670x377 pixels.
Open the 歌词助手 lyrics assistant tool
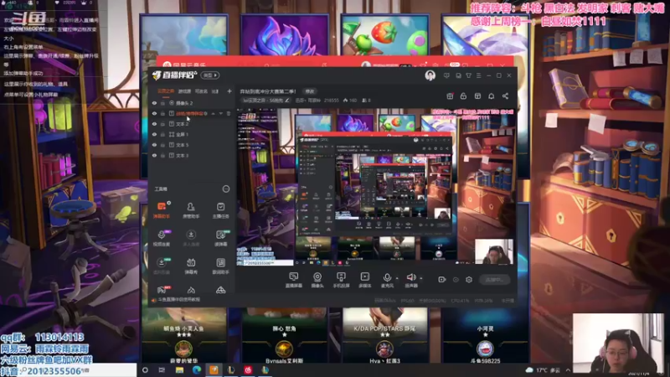(x=220, y=266)
